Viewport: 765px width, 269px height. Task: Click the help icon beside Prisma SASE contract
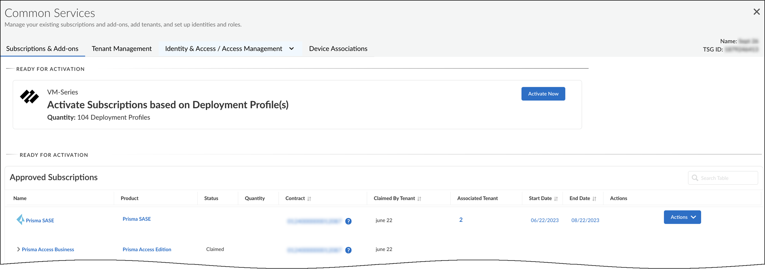pos(348,221)
